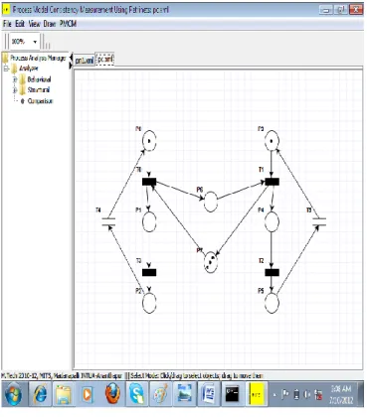
Task: Collapse the Analyse tree node
Action: pyautogui.click(x=6, y=69)
